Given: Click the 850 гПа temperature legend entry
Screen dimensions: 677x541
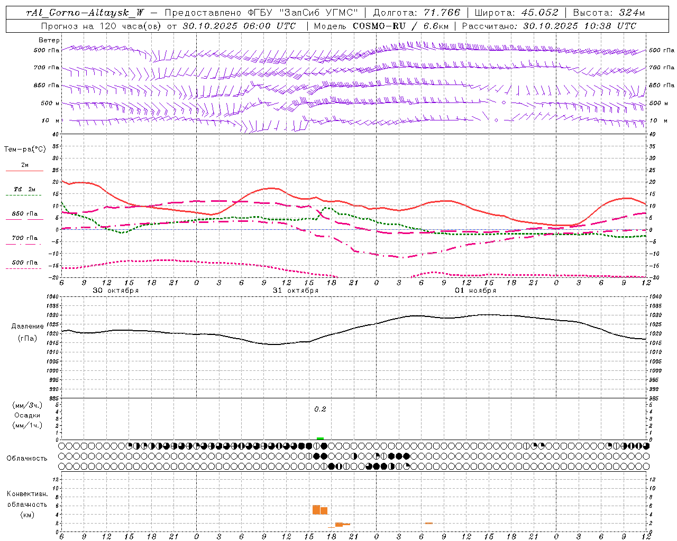Looking at the screenshot, I should [x=25, y=214].
